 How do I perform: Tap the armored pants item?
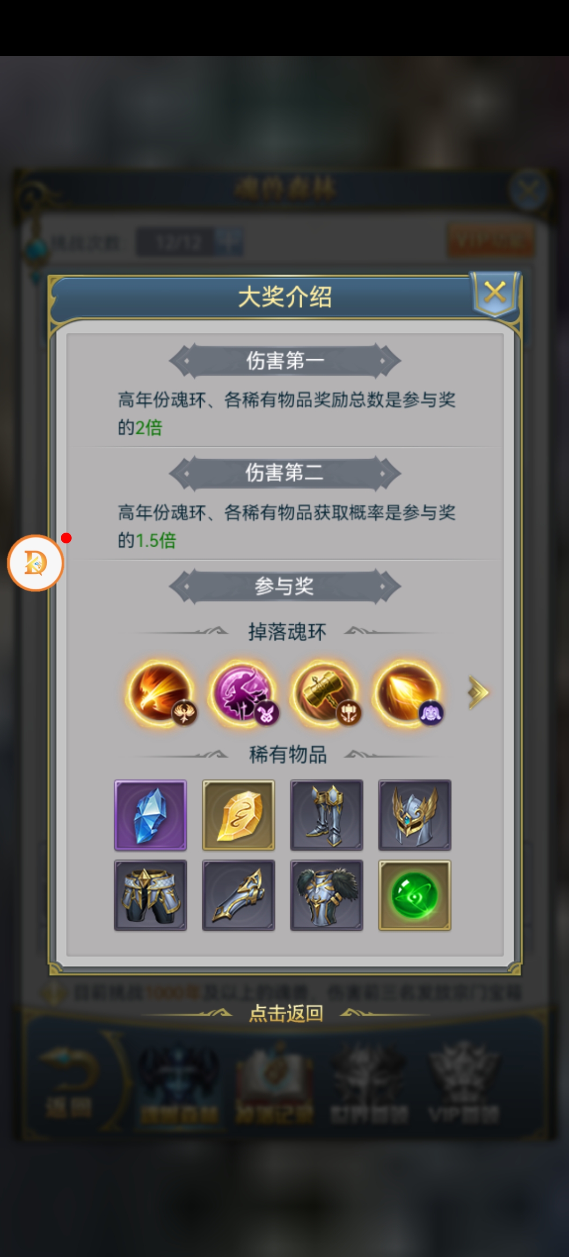click(x=150, y=895)
